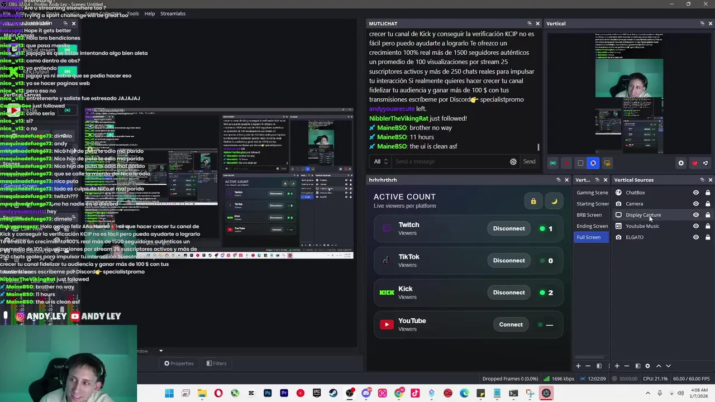Click the highlighted blue circular icon under Vertical preview

point(593,163)
